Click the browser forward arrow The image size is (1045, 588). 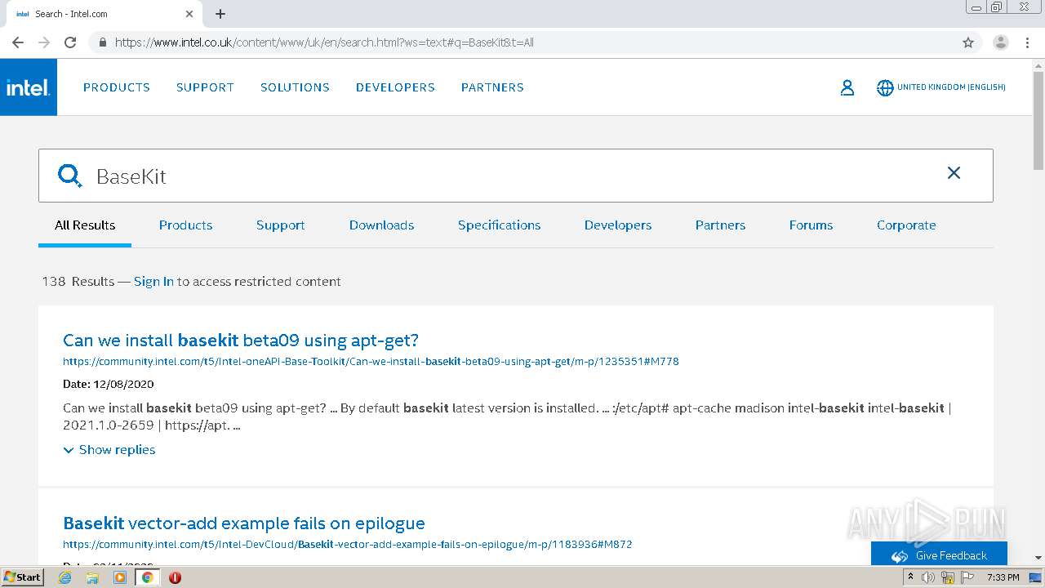44,42
